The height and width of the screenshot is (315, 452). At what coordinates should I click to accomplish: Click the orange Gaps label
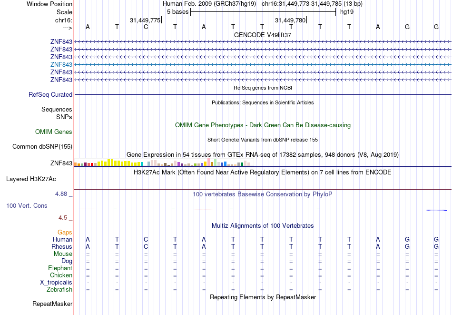65,233
